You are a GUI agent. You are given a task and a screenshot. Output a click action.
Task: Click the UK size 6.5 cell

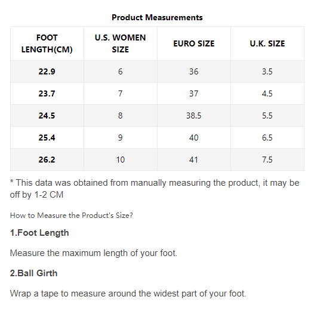[267, 138]
